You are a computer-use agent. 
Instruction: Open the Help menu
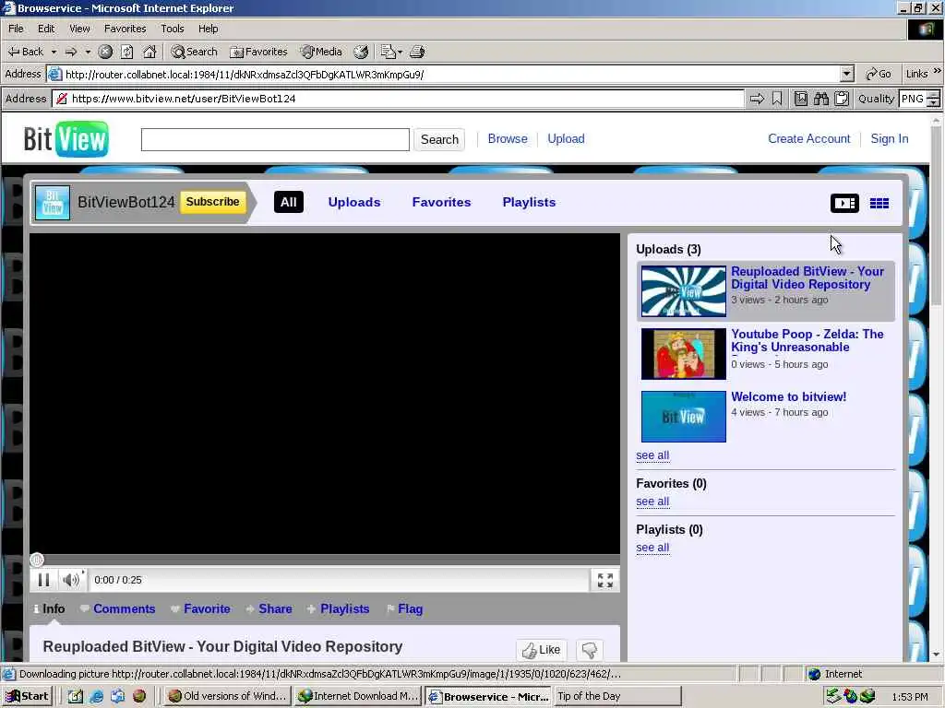point(208,29)
